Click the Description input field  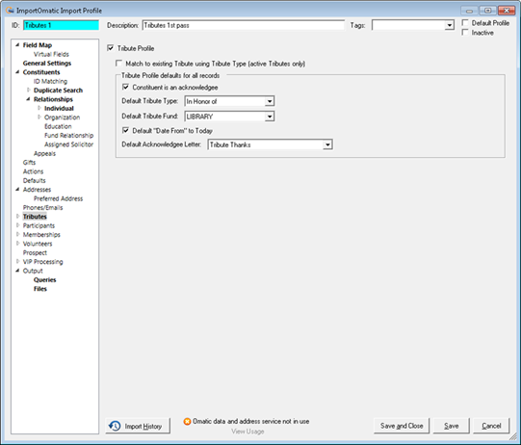click(244, 25)
